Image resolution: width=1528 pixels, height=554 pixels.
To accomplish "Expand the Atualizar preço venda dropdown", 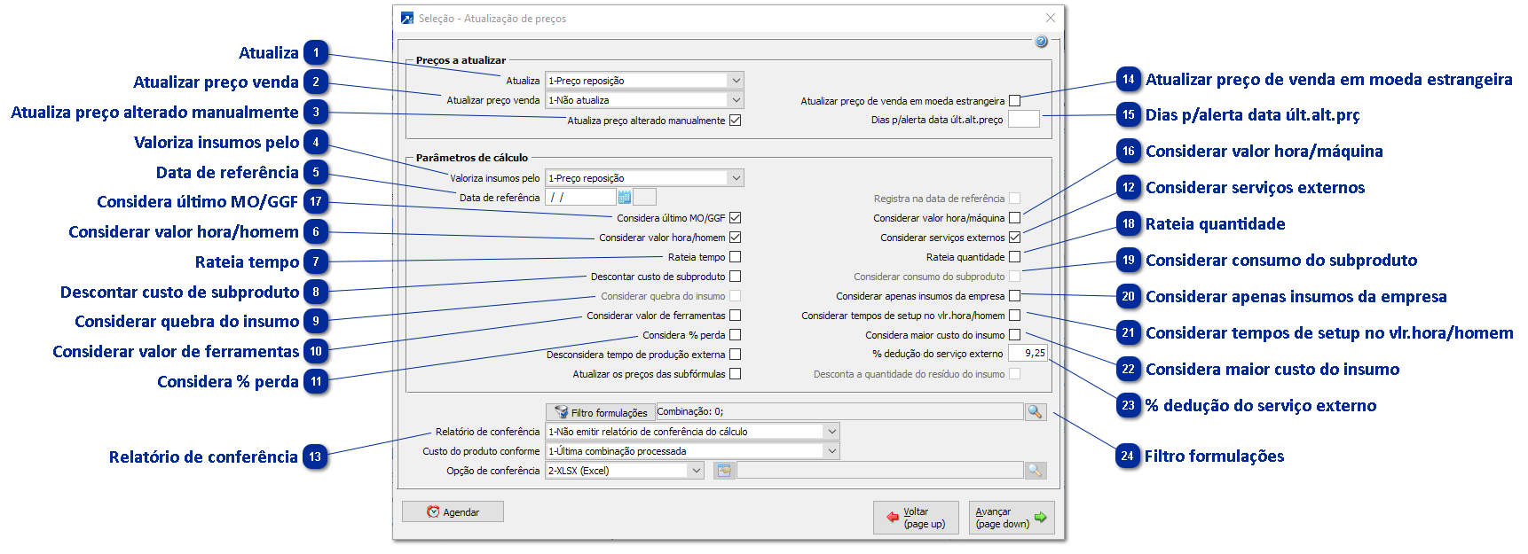I will coord(736,100).
